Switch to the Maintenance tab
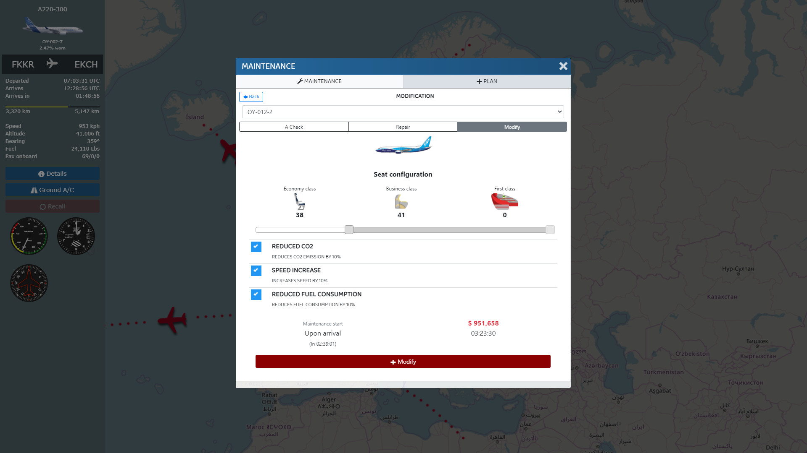Viewport: 807px width, 453px height. (x=320, y=81)
